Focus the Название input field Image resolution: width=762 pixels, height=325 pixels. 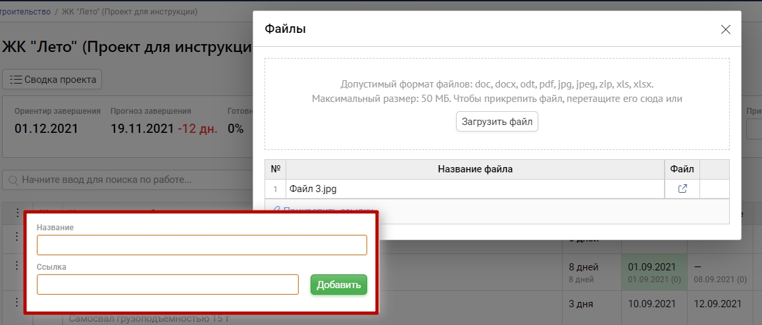pos(201,245)
